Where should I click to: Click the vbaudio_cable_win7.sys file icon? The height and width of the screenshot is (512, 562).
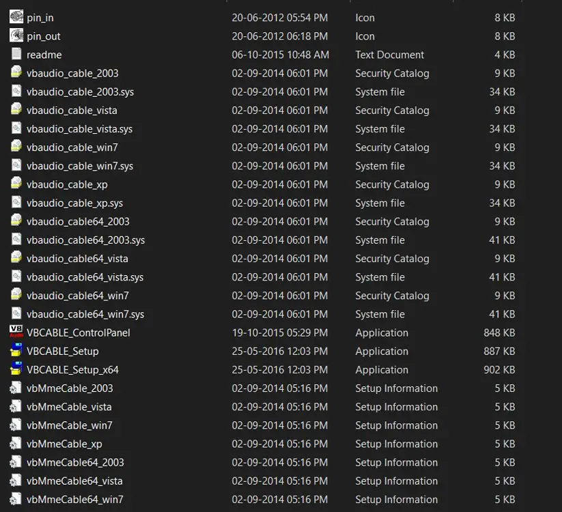coord(16,165)
